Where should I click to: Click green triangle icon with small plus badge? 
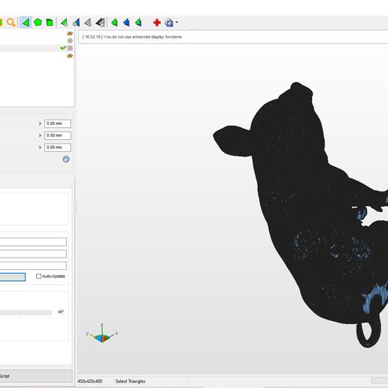click(65, 23)
